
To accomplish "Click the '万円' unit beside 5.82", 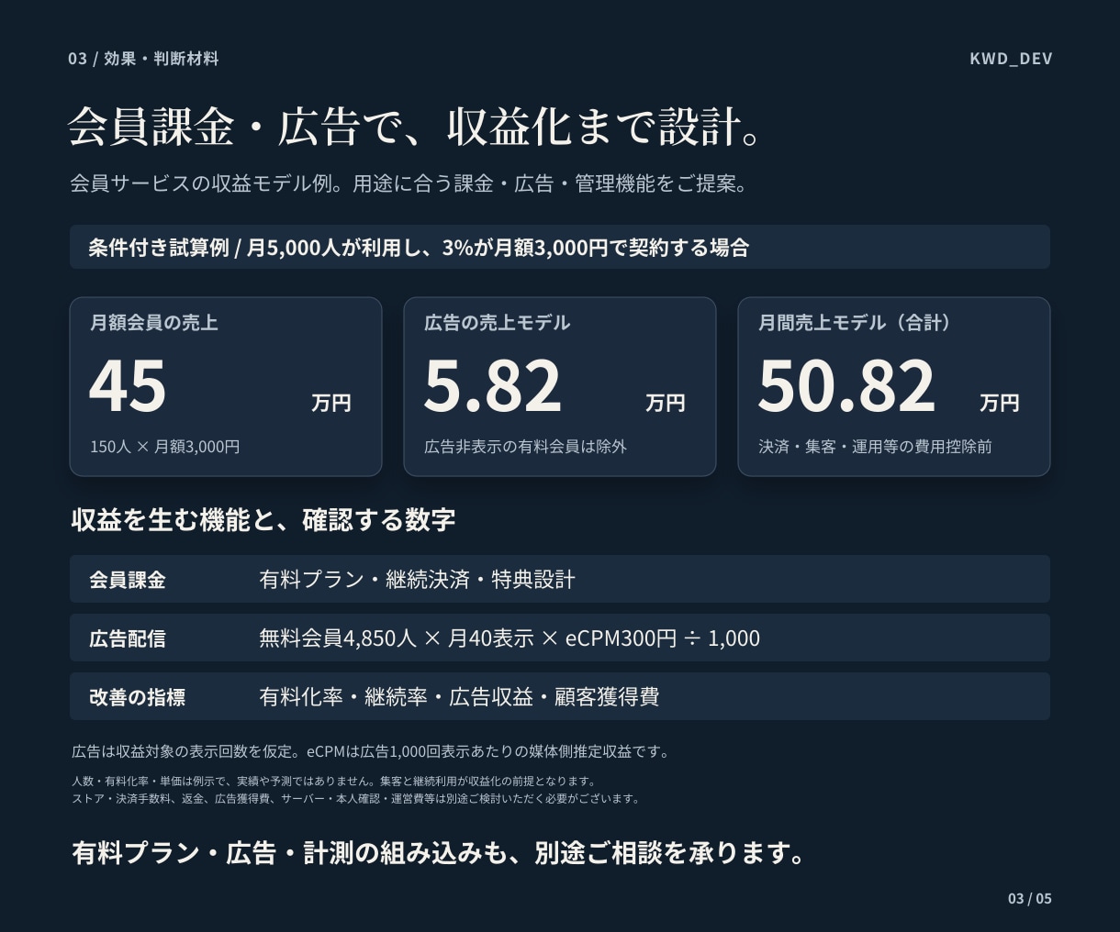I will tap(666, 404).
